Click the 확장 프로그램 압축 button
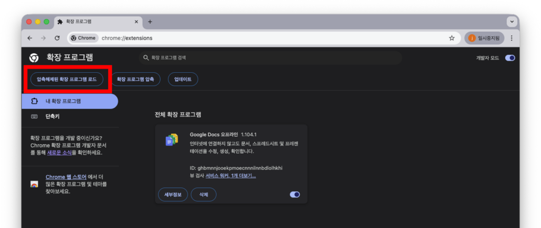Image resolution: width=541 pixels, height=228 pixels. click(x=135, y=79)
